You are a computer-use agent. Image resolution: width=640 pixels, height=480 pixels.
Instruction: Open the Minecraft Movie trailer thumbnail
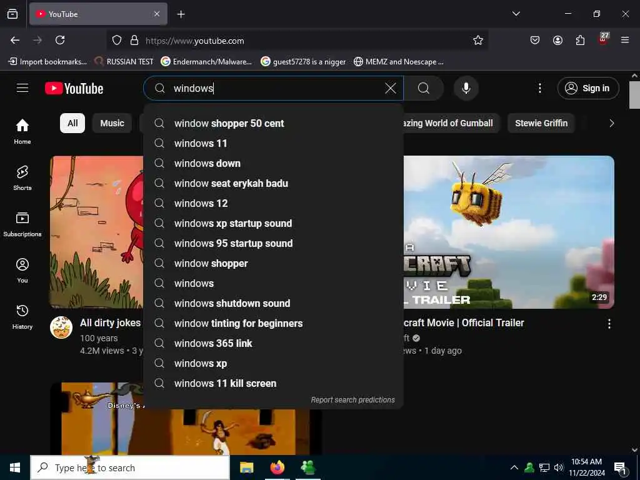pos(509,232)
